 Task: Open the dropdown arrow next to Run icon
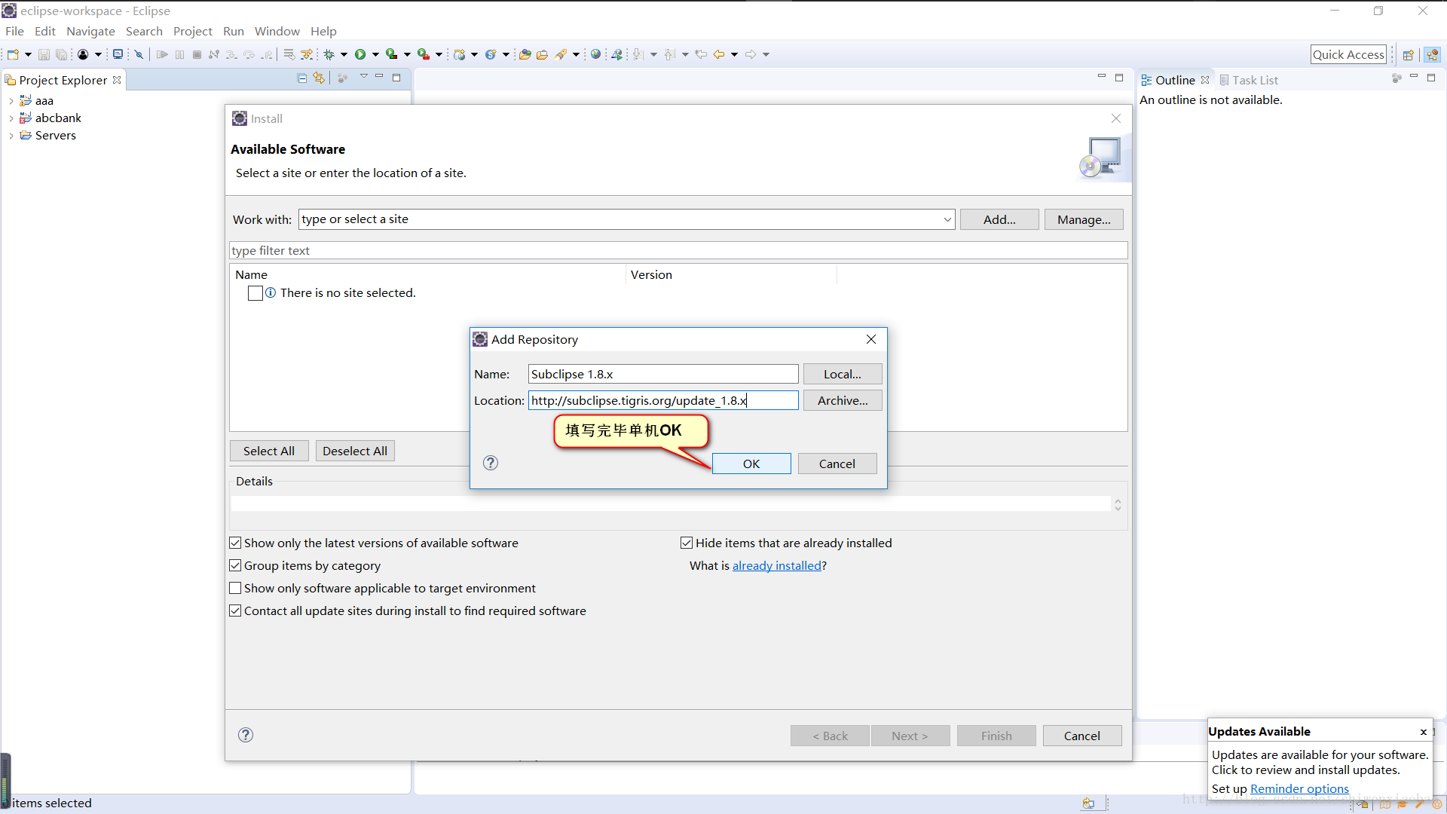375,54
